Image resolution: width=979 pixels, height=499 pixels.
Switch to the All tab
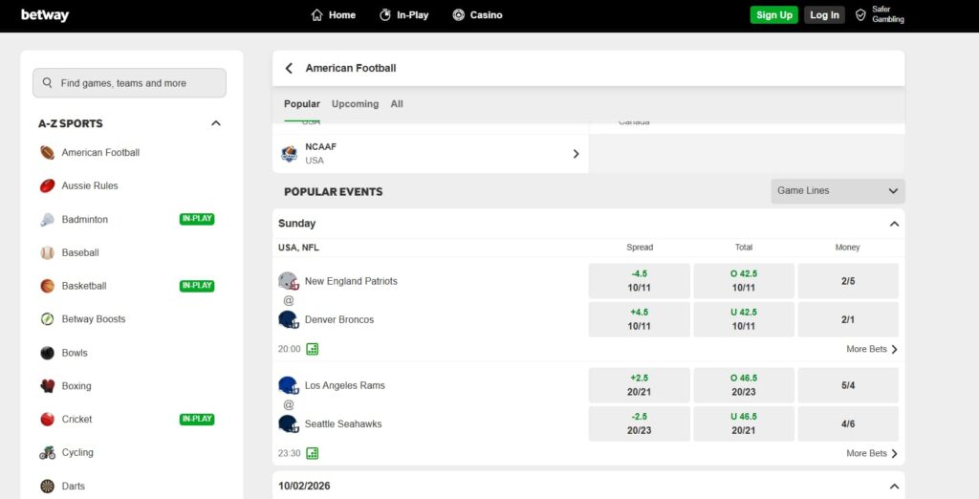(x=397, y=104)
